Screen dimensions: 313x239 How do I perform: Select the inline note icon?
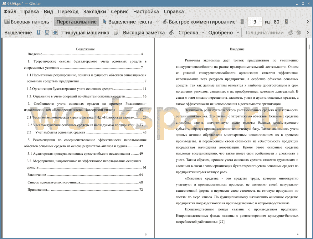click(x=116, y=32)
